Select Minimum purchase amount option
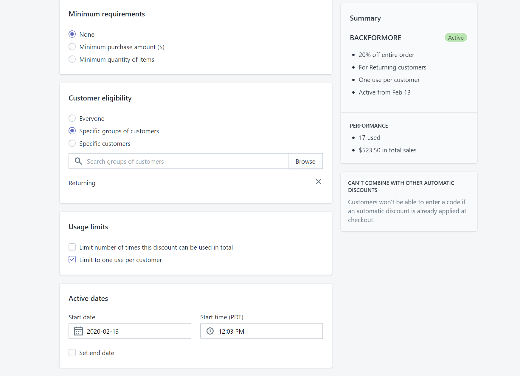This screenshot has height=376, width=520. [72, 47]
